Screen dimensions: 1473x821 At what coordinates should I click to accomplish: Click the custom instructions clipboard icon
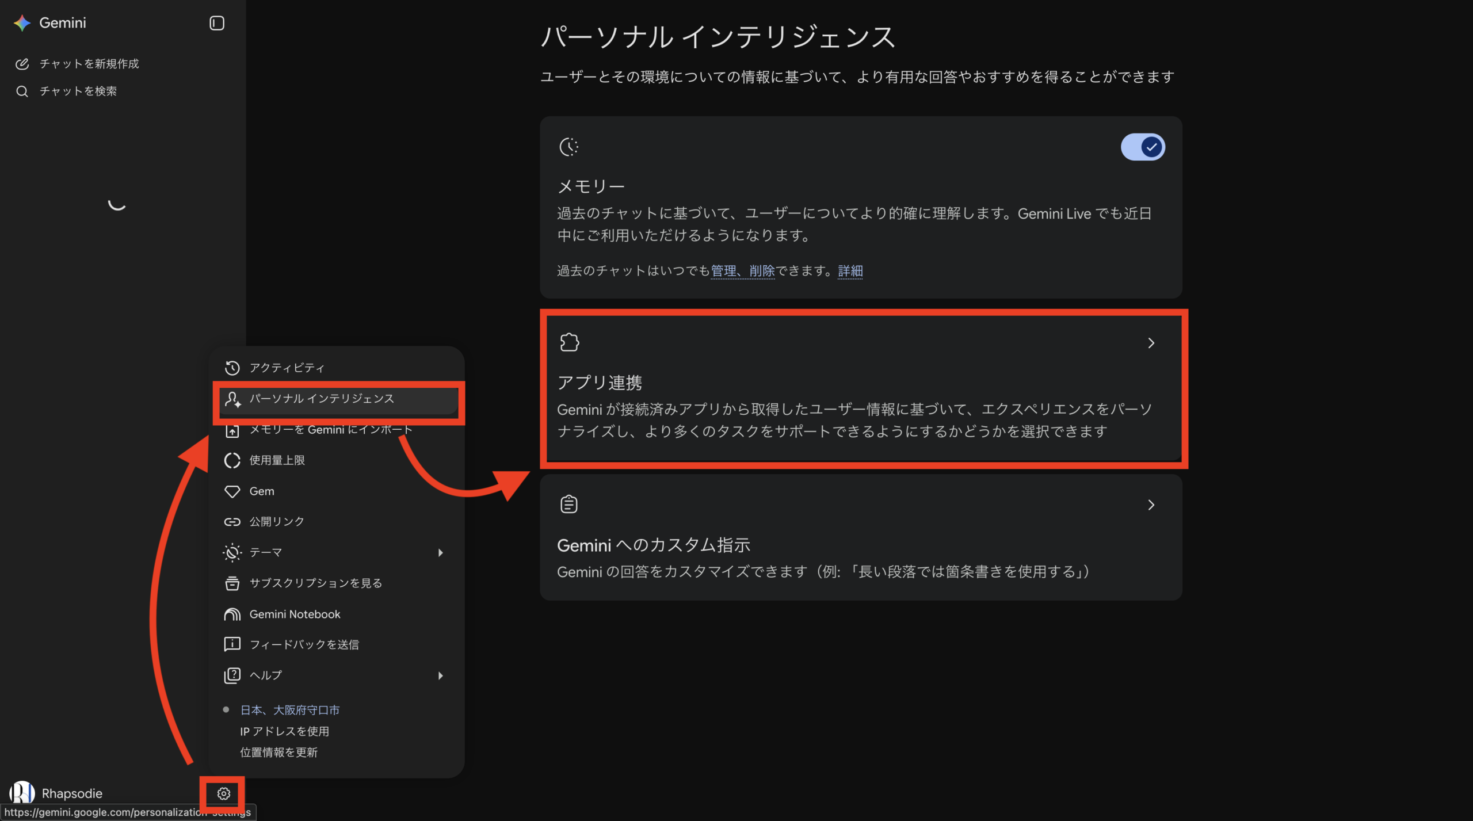coord(569,504)
